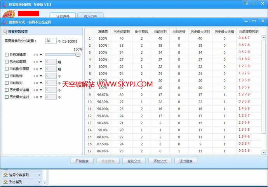Screen dimensions: 268x187
Task: Click the house icon beside 连号个数系列
Action: pos(5,175)
